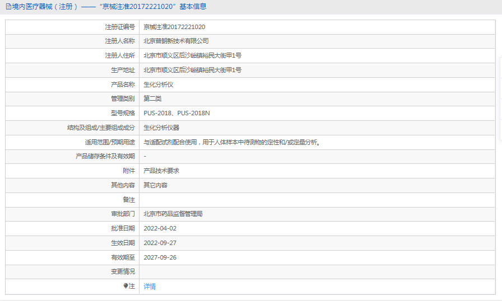The height and width of the screenshot is (301, 502).
Task: Open the 其它内容 entry
Action: (x=155, y=185)
